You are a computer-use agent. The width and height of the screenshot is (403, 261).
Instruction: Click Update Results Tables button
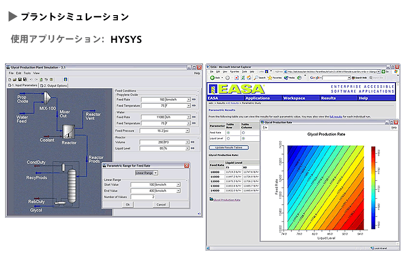229,148
